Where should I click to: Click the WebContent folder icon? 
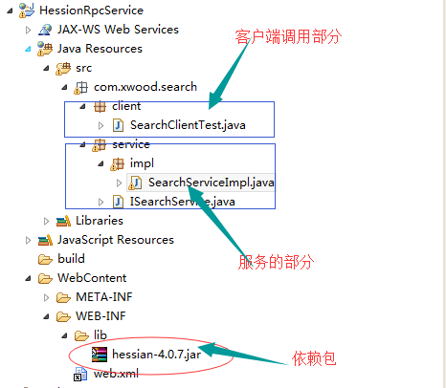point(45,278)
